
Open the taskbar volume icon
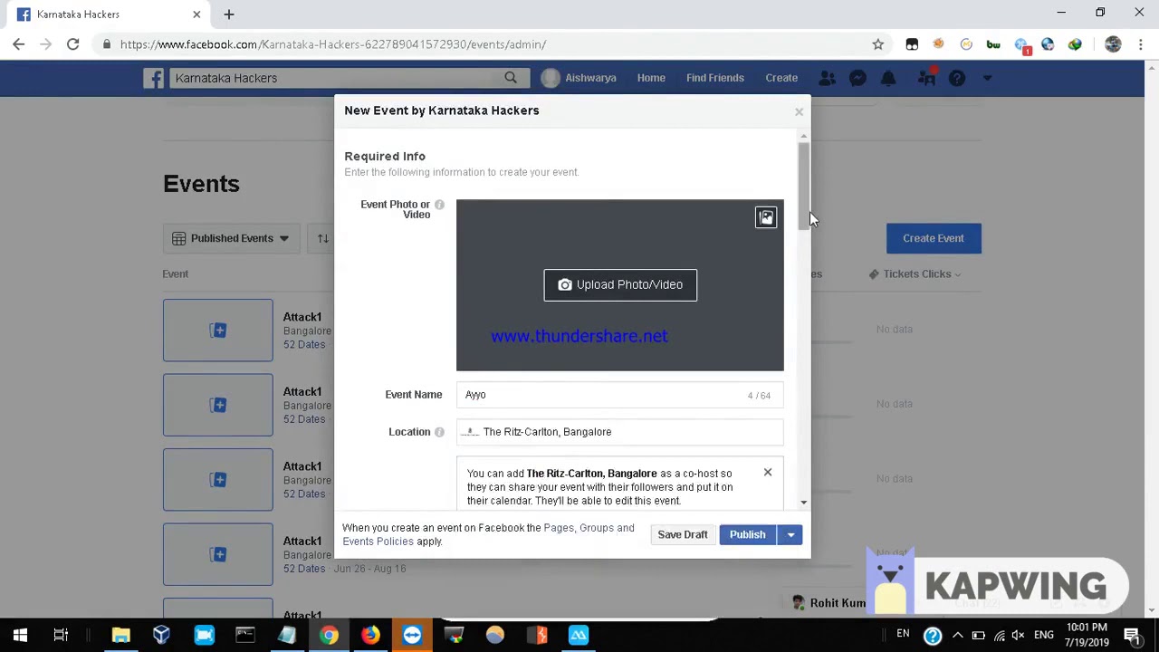pyautogui.click(x=1020, y=635)
